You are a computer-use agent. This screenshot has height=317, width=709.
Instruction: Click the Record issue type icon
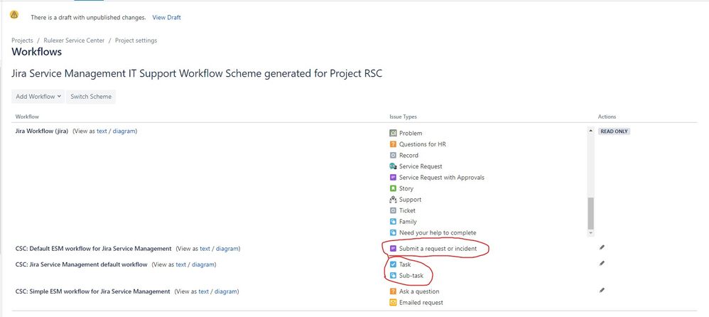click(393, 155)
